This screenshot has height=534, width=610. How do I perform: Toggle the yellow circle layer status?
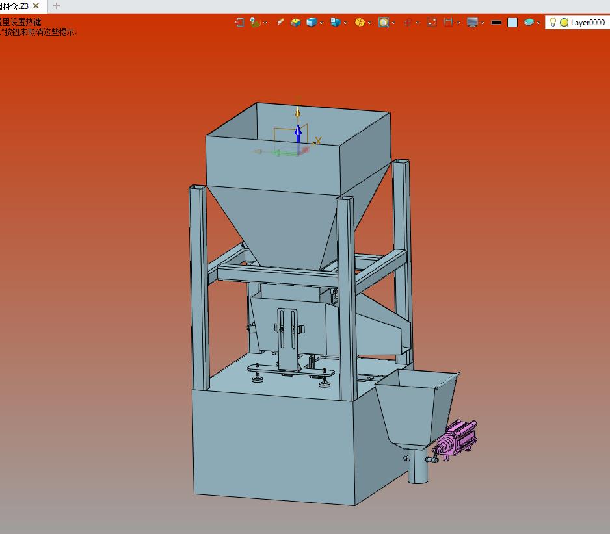click(564, 23)
